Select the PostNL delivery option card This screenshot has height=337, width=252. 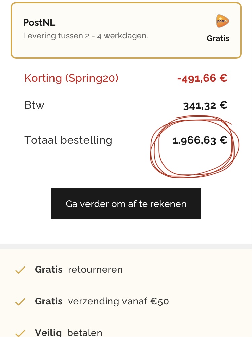(126, 30)
